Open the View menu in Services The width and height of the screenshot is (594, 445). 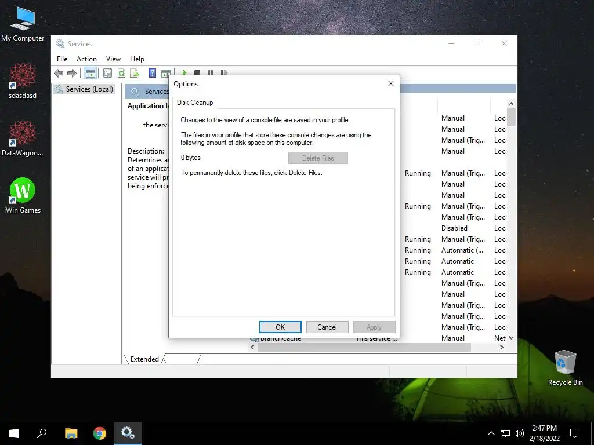click(x=113, y=59)
